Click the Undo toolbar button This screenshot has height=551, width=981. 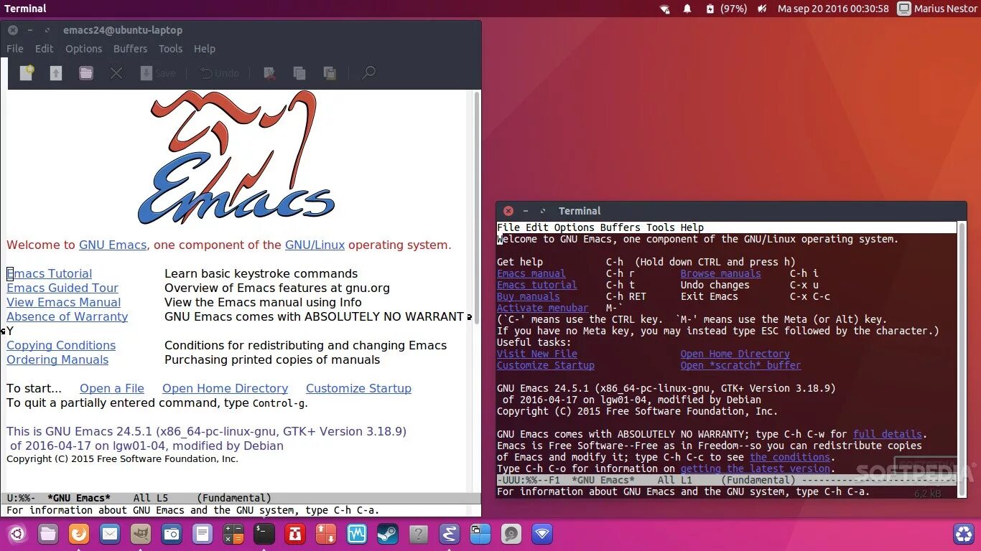click(219, 72)
